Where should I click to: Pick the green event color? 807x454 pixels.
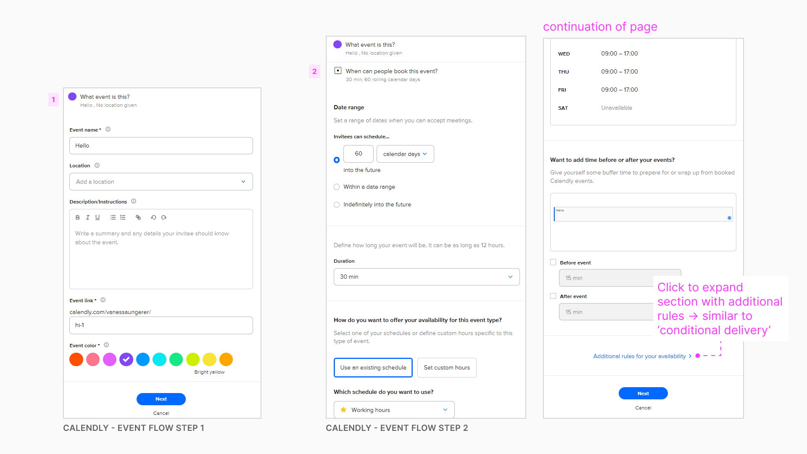[176, 359]
